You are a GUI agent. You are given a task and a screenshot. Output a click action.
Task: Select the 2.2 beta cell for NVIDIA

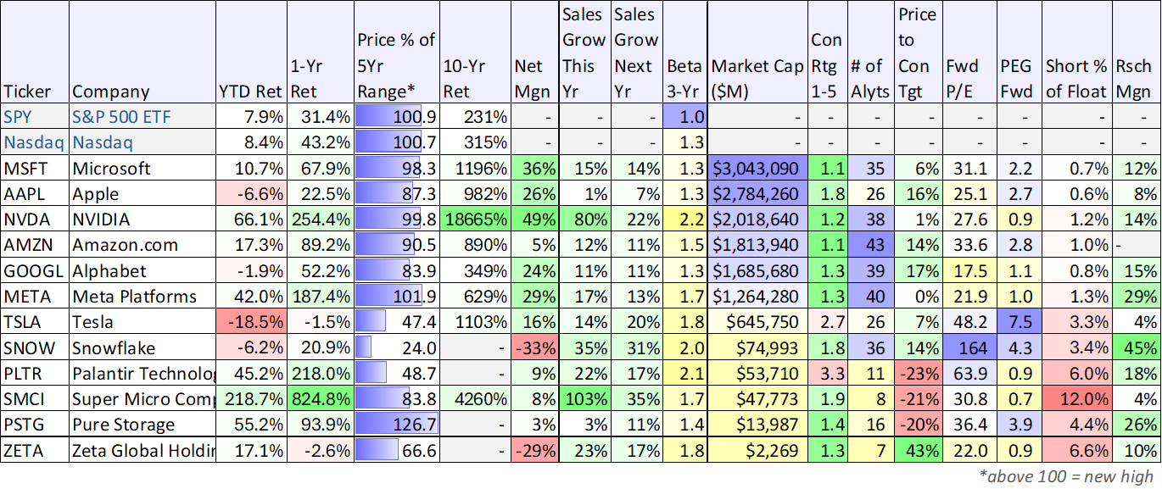[x=684, y=219]
